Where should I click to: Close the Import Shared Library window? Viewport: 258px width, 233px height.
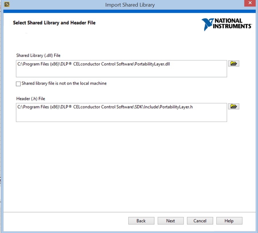click(250, 3)
